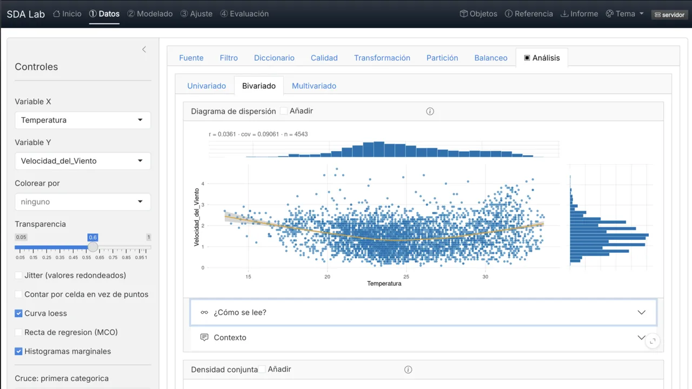The width and height of the screenshot is (692, 389).
Task: Switch to the Calidad tab
Action: pyautogui.click(x=324, y=58)
